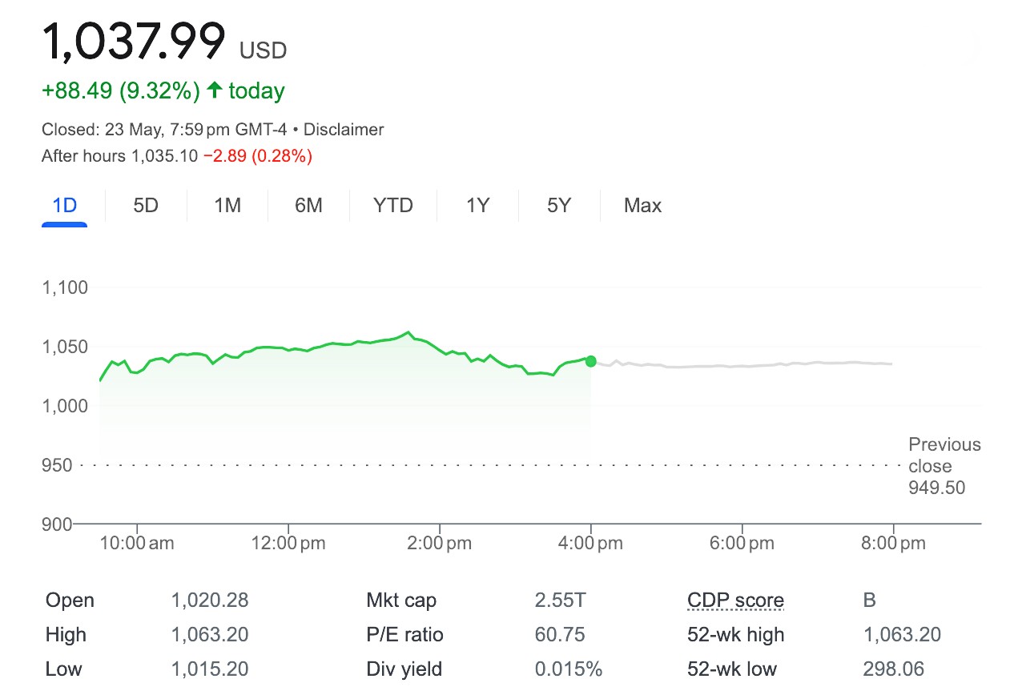Screen dimensions: 1014x695
Task: Select the 1D time range tab
Action: click(x=64, y=206)
